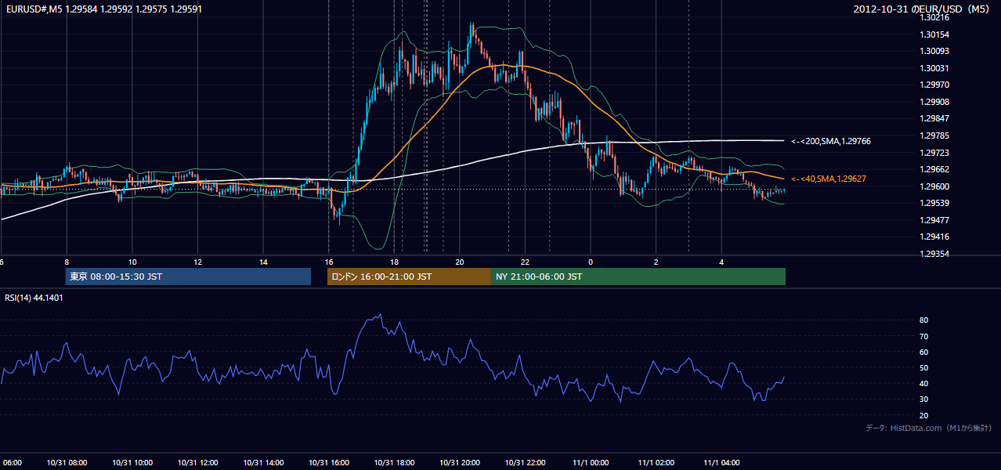The image size is (1001, 470).
Task: Click hour tick 10 under price chart
Action: click(132, 262)
